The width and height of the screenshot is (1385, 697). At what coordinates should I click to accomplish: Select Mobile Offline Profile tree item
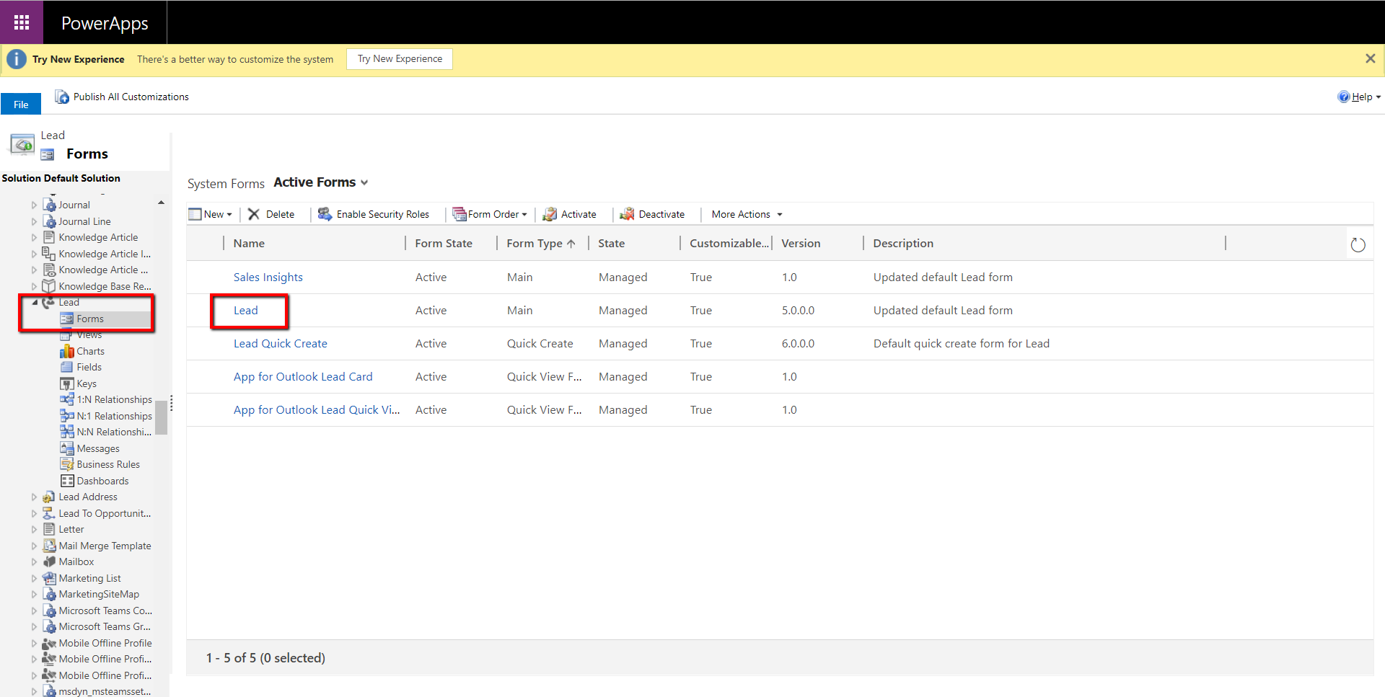coord(105,643)
